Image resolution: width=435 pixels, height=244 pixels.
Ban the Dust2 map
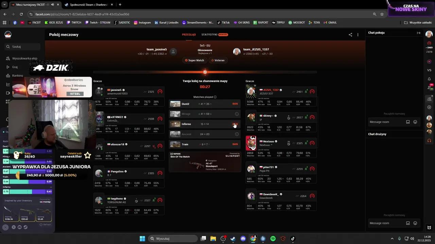[x=235, y=104]
